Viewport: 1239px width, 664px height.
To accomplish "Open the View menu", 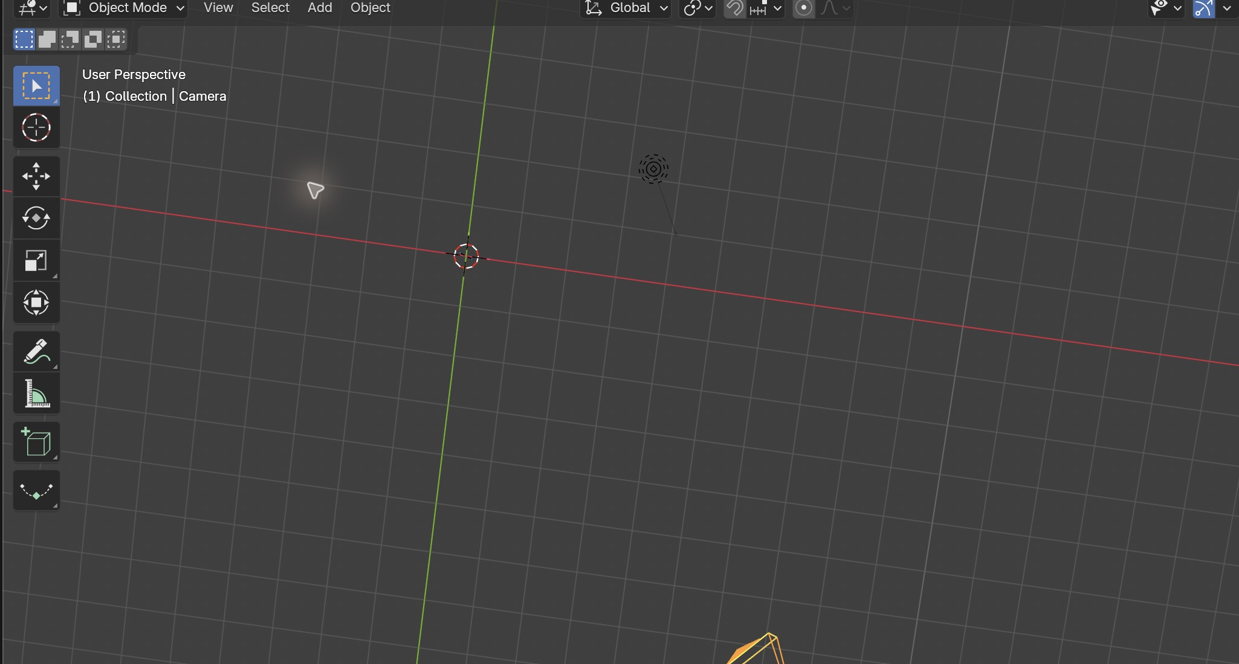I will [218, 8].
